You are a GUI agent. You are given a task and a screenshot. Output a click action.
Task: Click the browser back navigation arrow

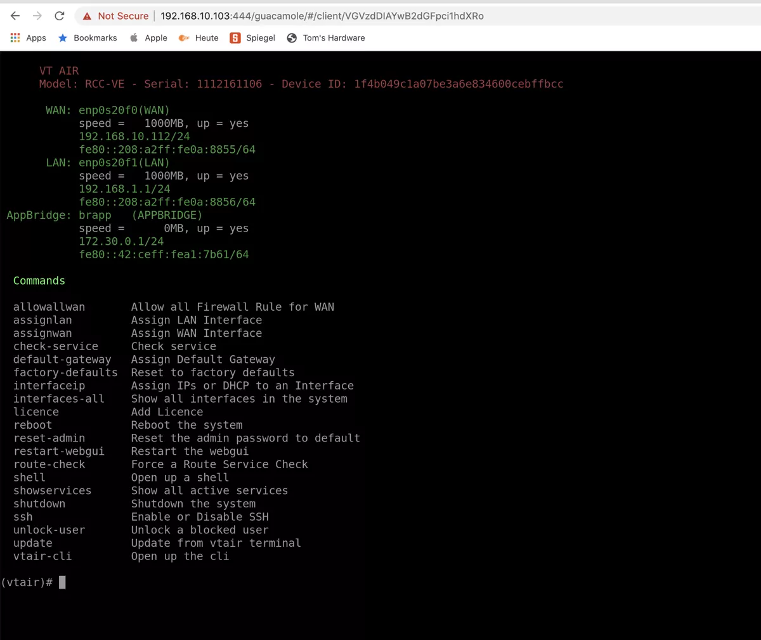point(15,16)
